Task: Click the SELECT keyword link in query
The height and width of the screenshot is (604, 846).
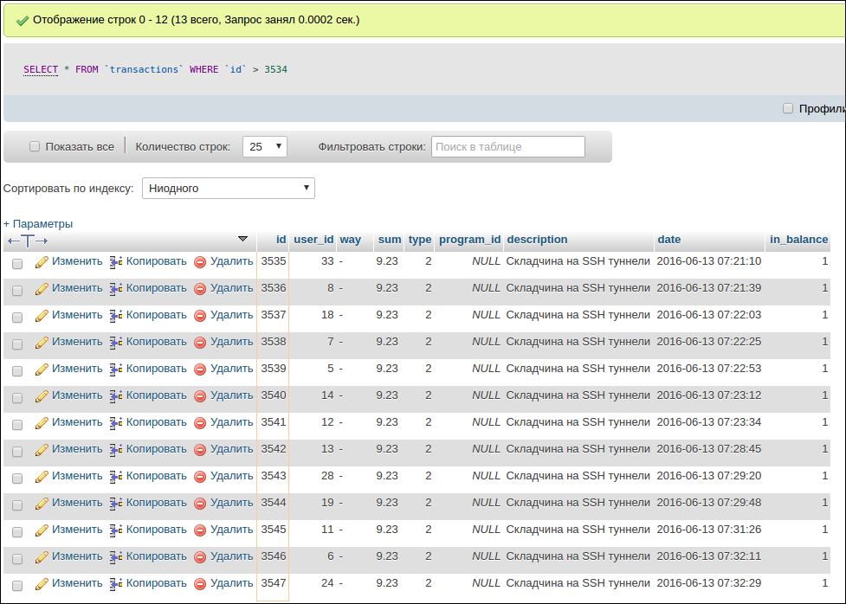Action: click(x=41, y=69)
